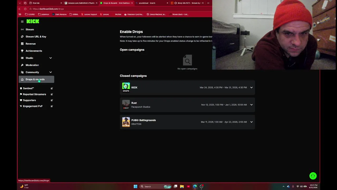The image size is (337, 190).
Task: Open the Lenovo Support bookmark
Action: 89,15
